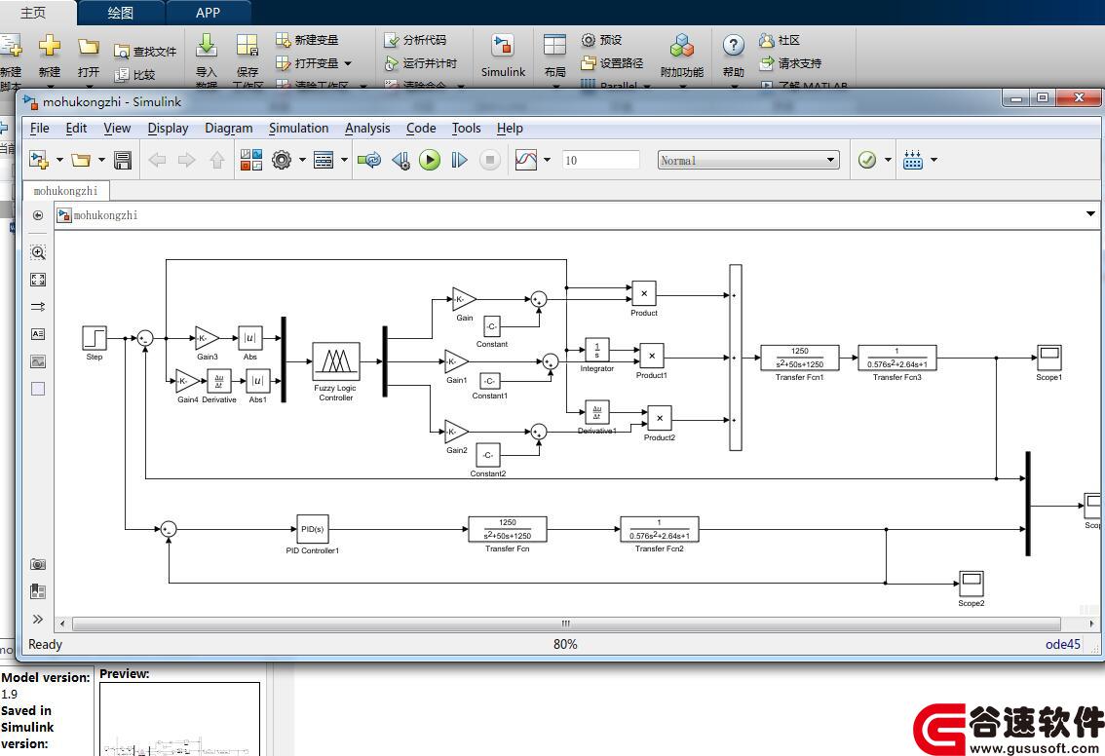Screen dimensions: 1105x756
Task: Expand the Model Advisor dropdown arrow
Action: 888,160
